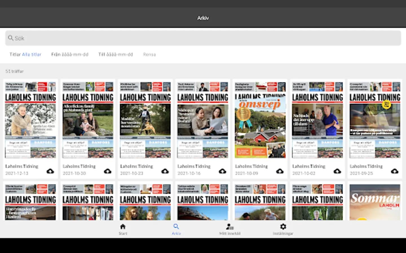This screenshot has height=253, width=406.
Task: Select the Arkiv tab in the bottom bar
Action: click(x=176, y=229)
